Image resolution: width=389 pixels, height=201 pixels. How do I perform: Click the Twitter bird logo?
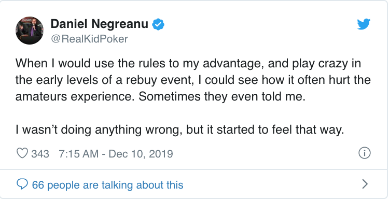[x=364, y=24]
